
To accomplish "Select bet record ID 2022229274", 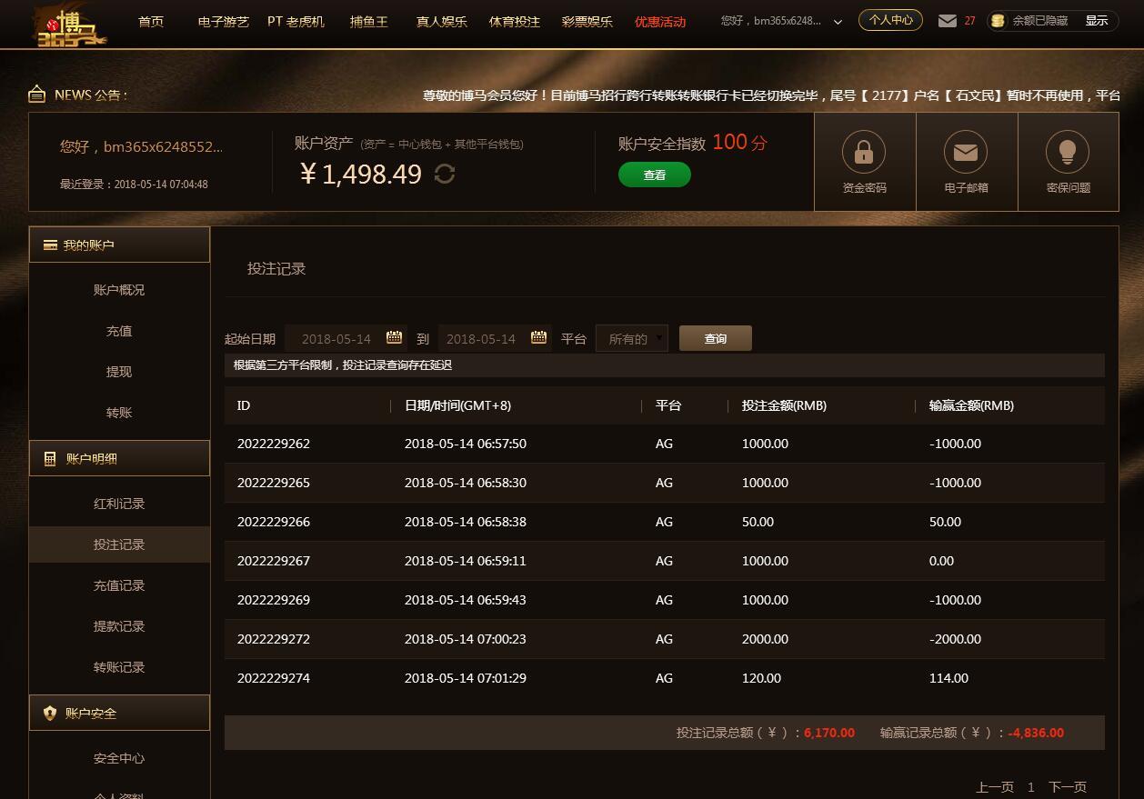I will 274,678.
